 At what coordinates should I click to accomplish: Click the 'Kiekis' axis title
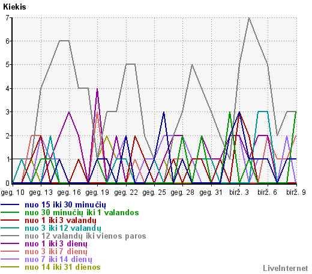click(x=14, y=7)
